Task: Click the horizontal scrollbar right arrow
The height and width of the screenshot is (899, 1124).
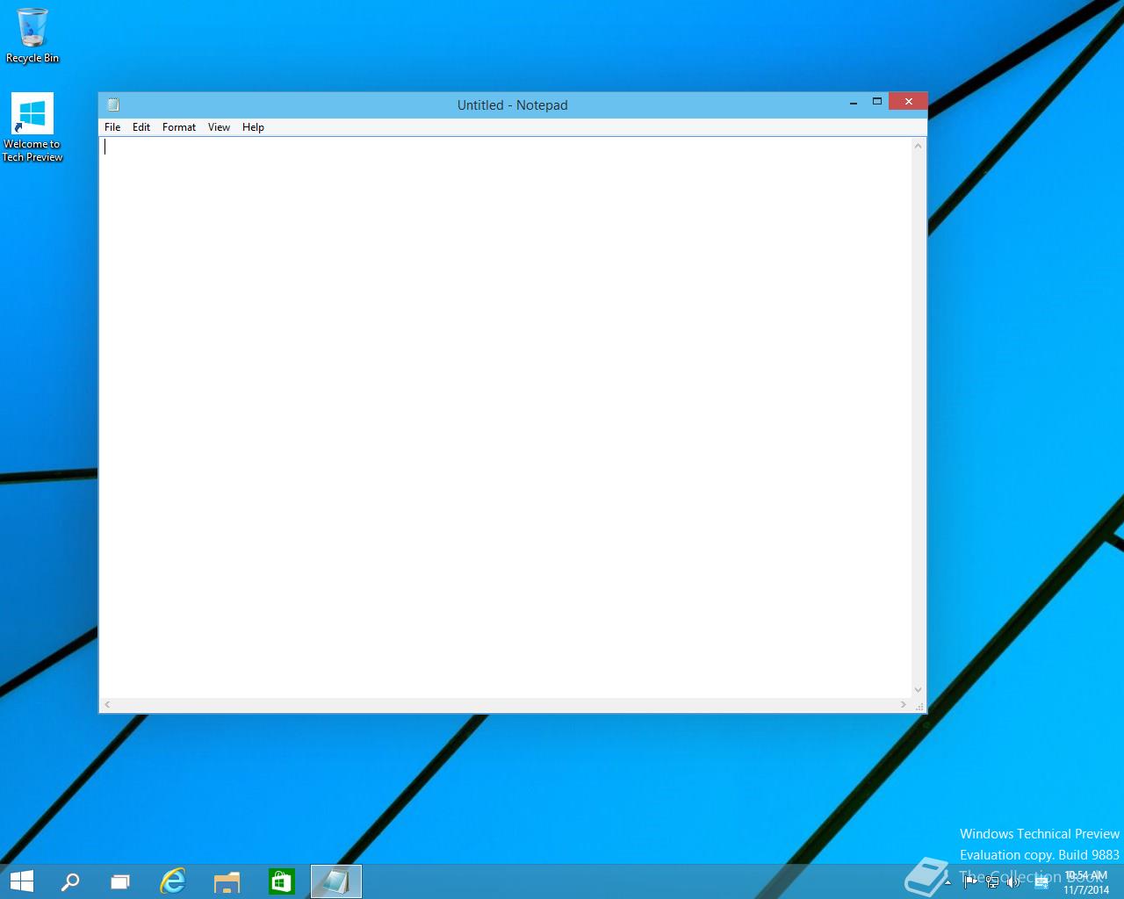Action: coord(904,705)
